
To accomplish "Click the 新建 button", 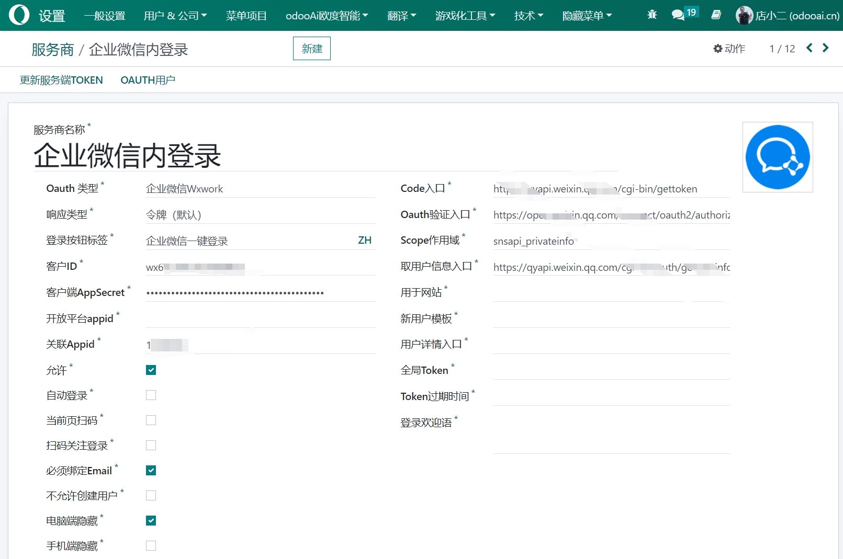I will point(312,49).
